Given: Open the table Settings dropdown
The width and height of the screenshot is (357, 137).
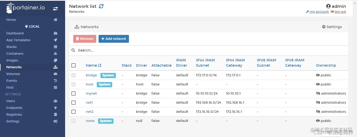Looking at the screenshot, I should [332, 27].
